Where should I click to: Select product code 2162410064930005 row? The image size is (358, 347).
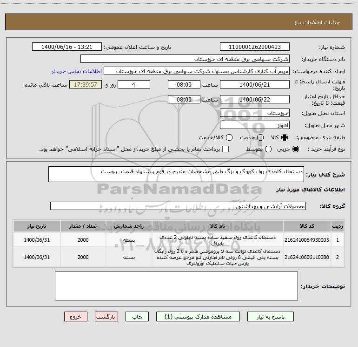click(x=179, y=240)
